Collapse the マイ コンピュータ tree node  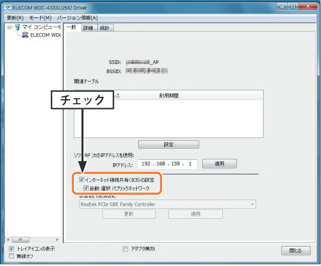[9, 27]
